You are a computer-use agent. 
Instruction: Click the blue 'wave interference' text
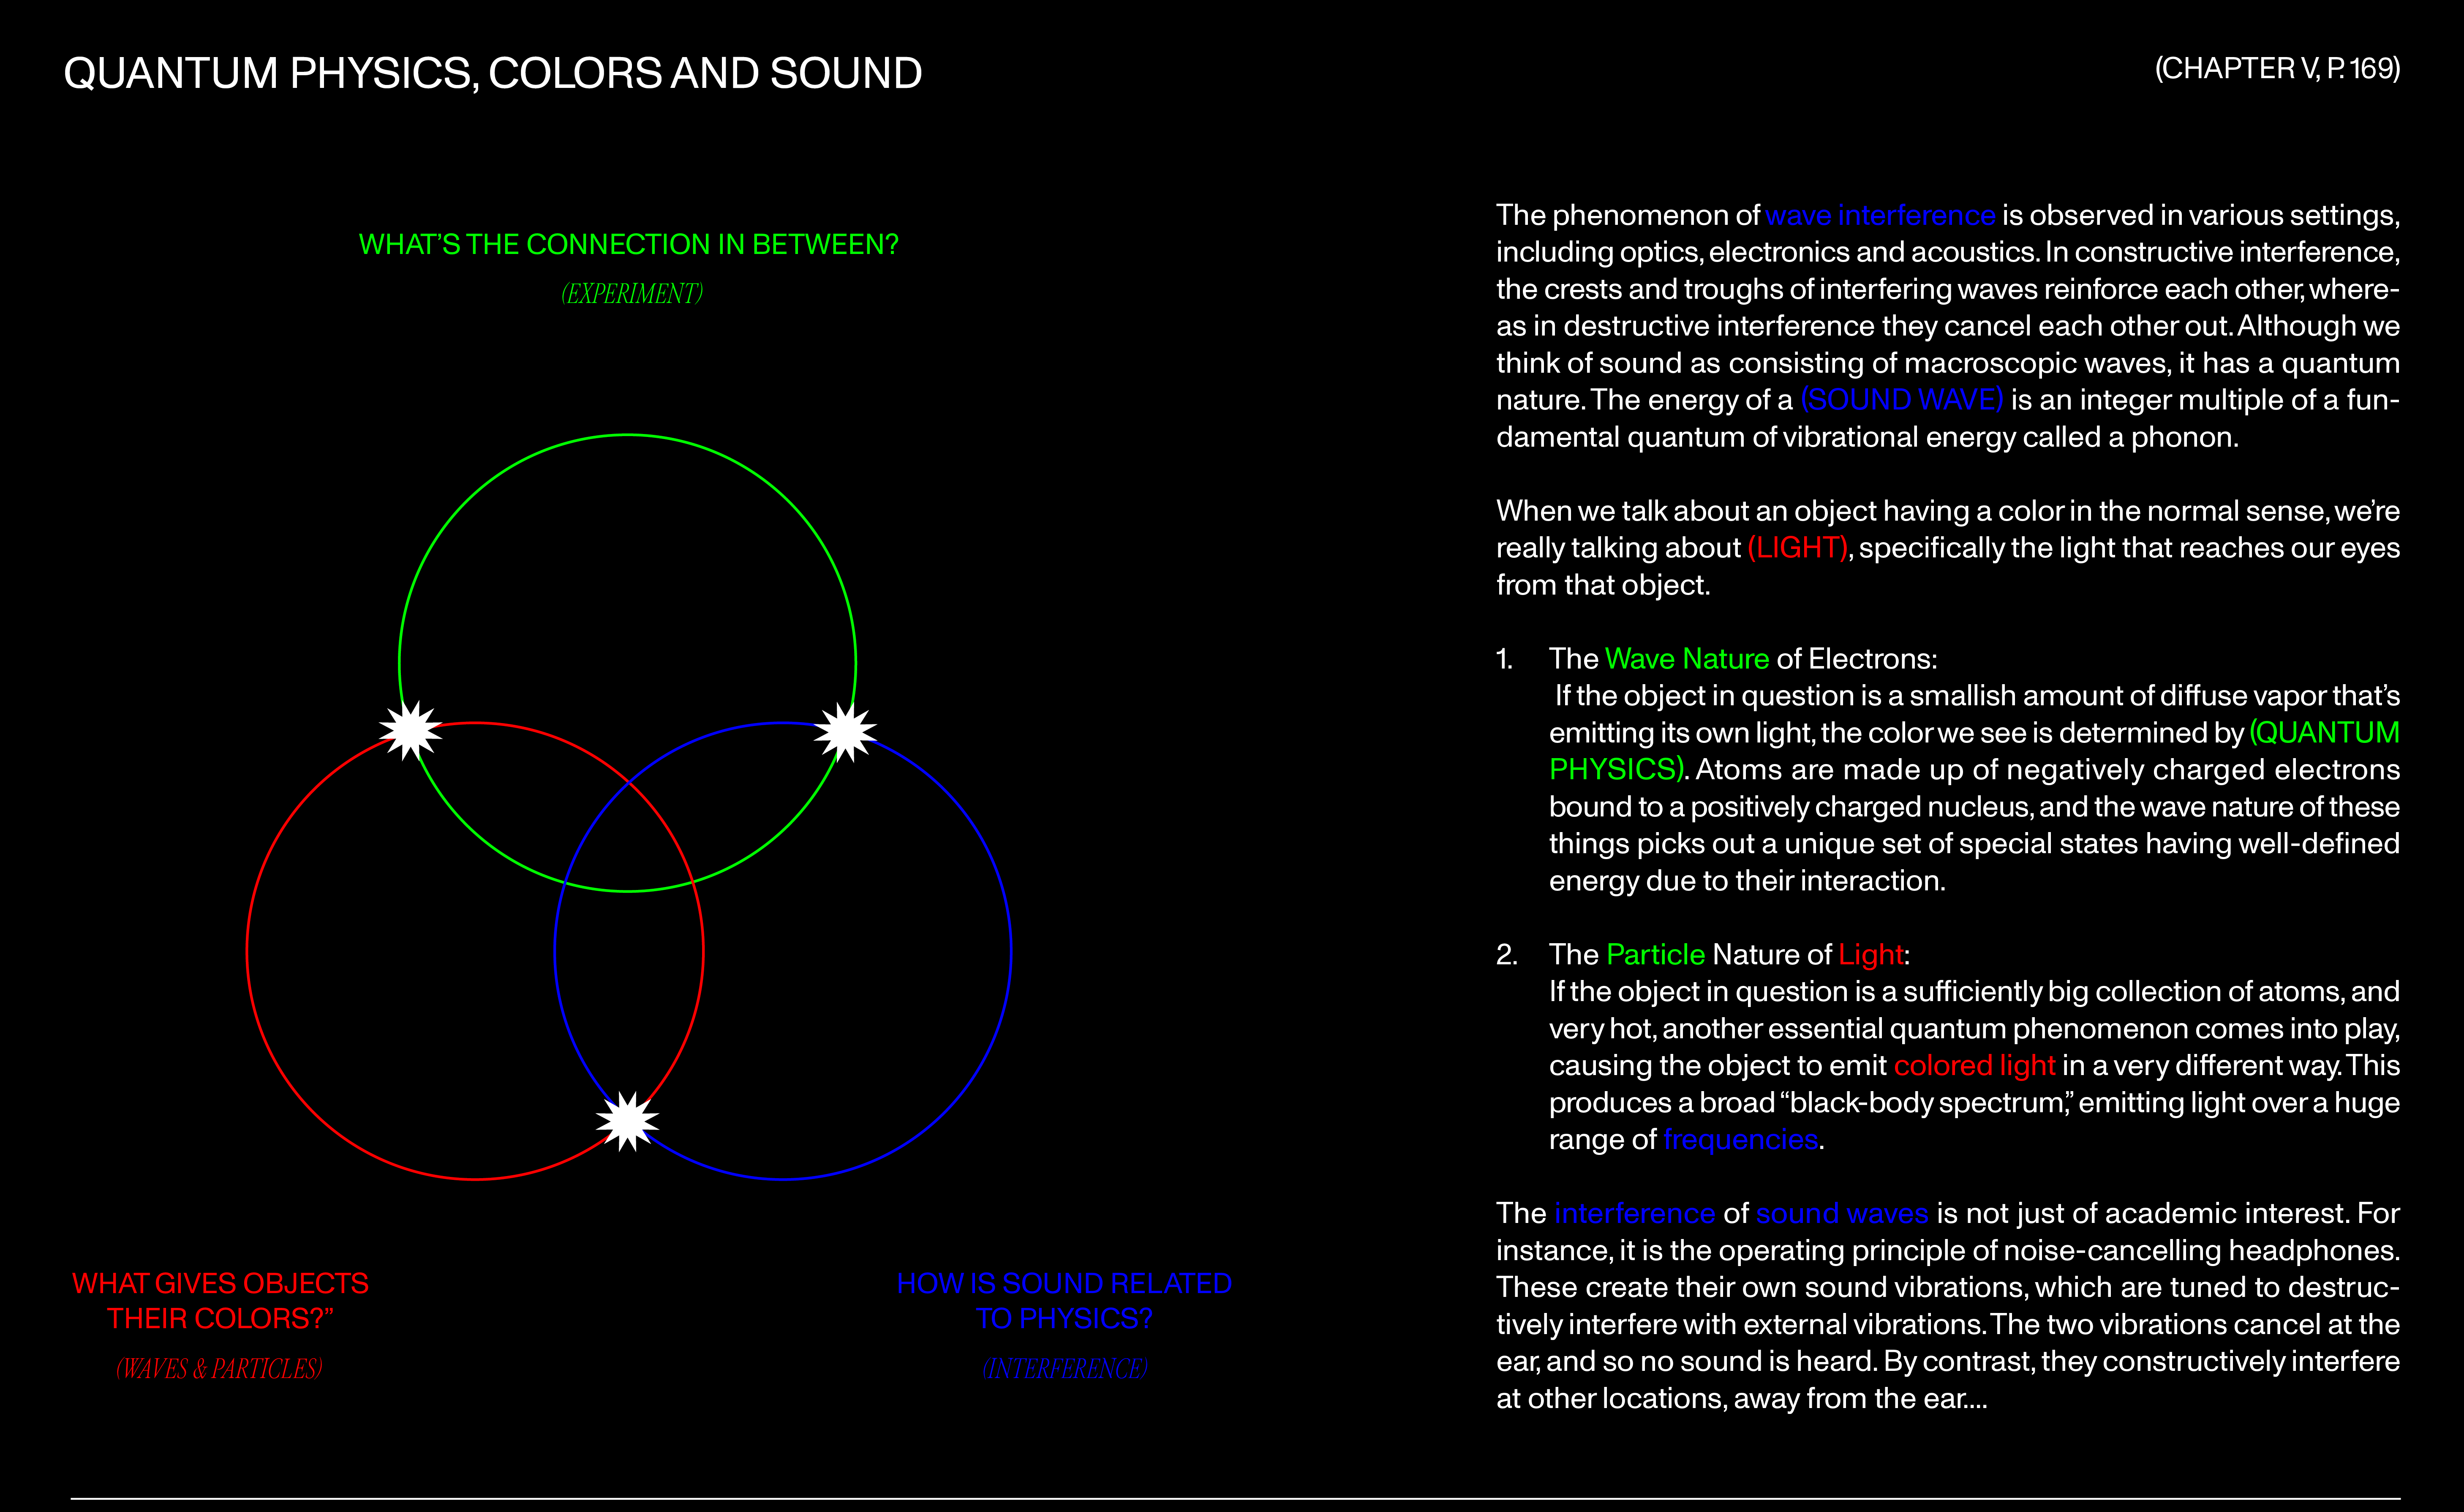pyautogui.click(x=1880, y=215)
